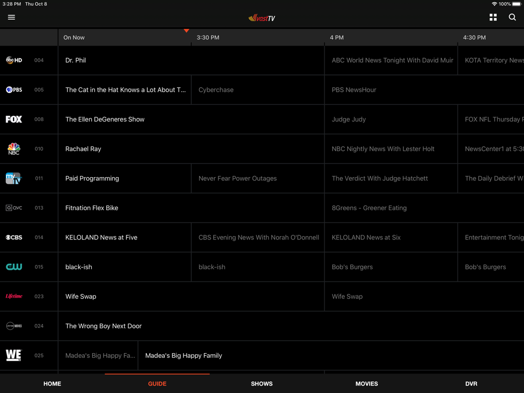
Task: Go to the HOME tab
Action: click(52, 384)
